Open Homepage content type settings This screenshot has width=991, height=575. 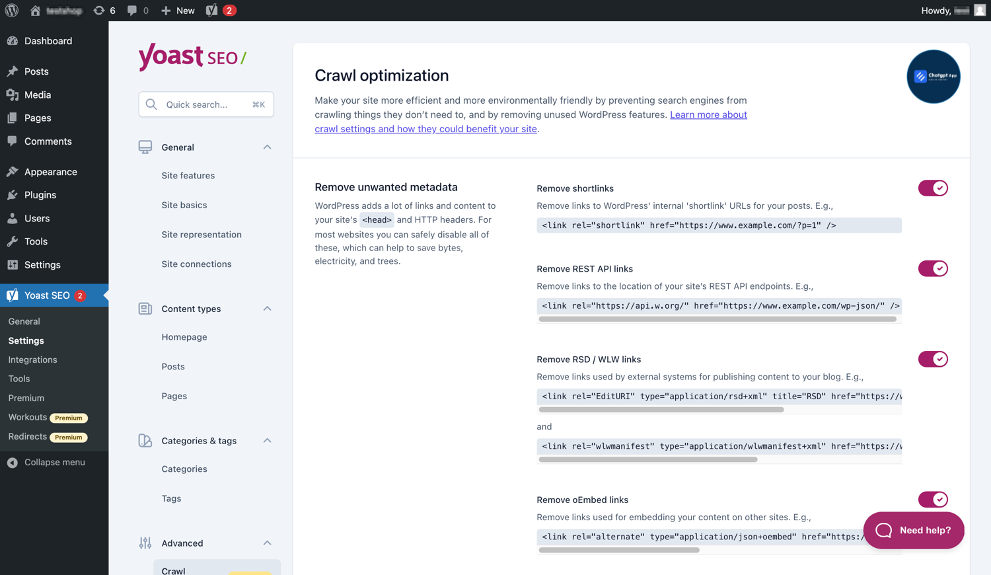click(184, 337)
